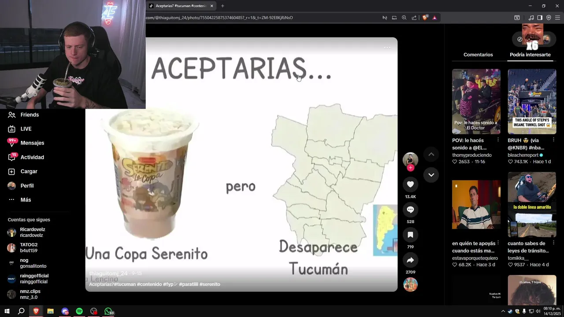Show hidden system tray icons
The width and height of the screenshot is (564, 317).
(x=503, y=311)
